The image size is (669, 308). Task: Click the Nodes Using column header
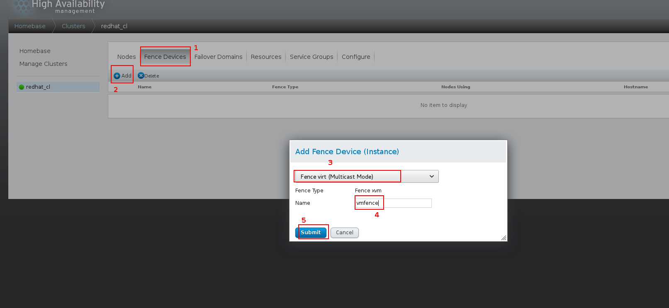coord(455,87)
